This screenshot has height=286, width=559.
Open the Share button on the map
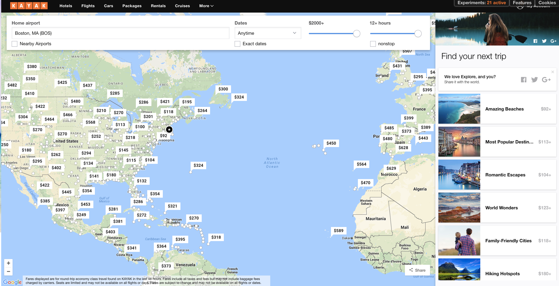417,270
